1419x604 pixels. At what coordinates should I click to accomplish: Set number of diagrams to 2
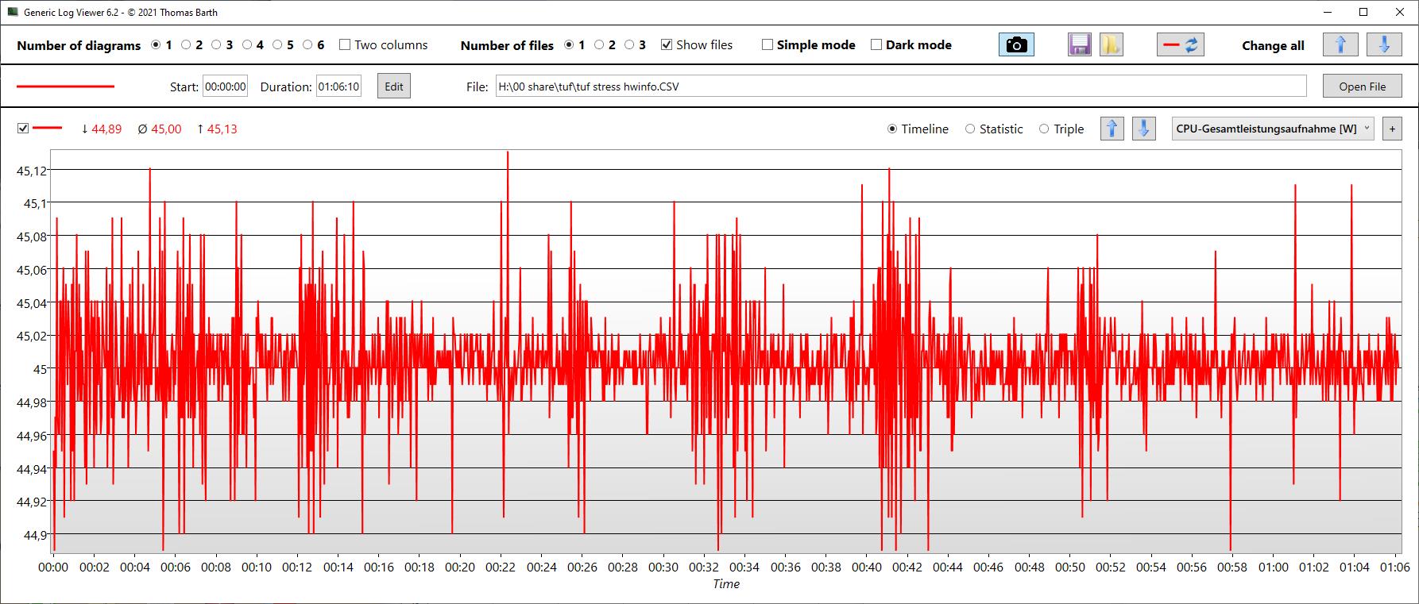pos(186,45)
